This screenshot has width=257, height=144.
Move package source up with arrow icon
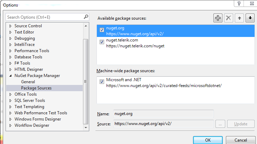pos(239,18)
